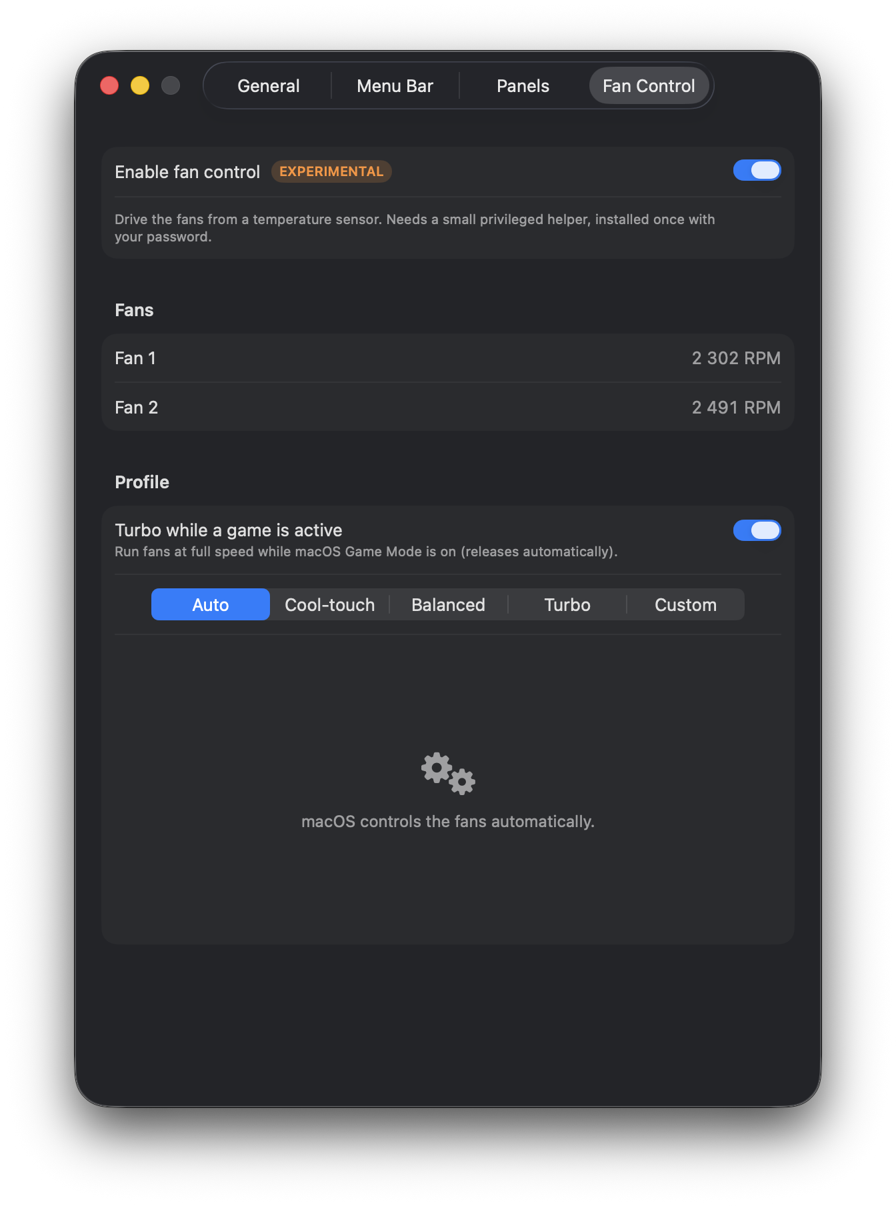Click the EXPERIMENTAL badge
The image size is (896, 1206).
coord(331,171)
